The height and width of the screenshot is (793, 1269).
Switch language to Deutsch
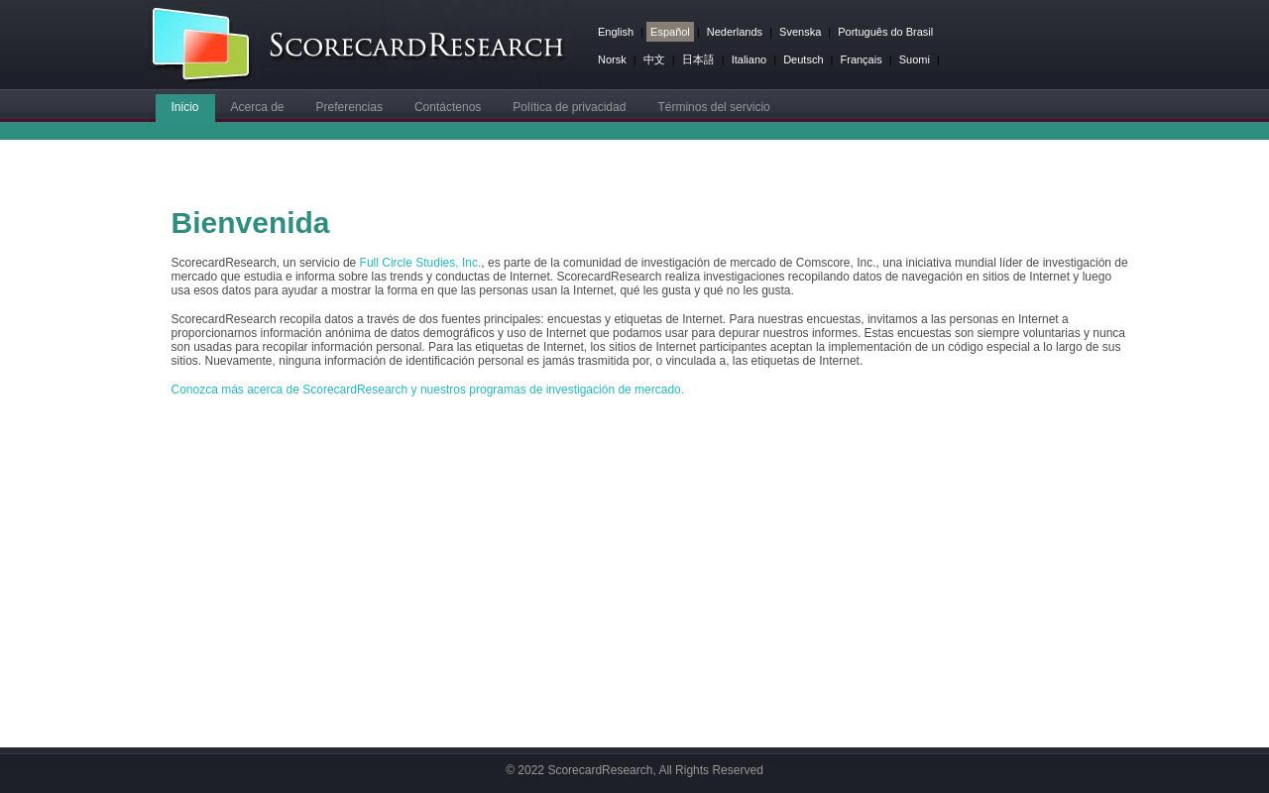pos(803,59)
